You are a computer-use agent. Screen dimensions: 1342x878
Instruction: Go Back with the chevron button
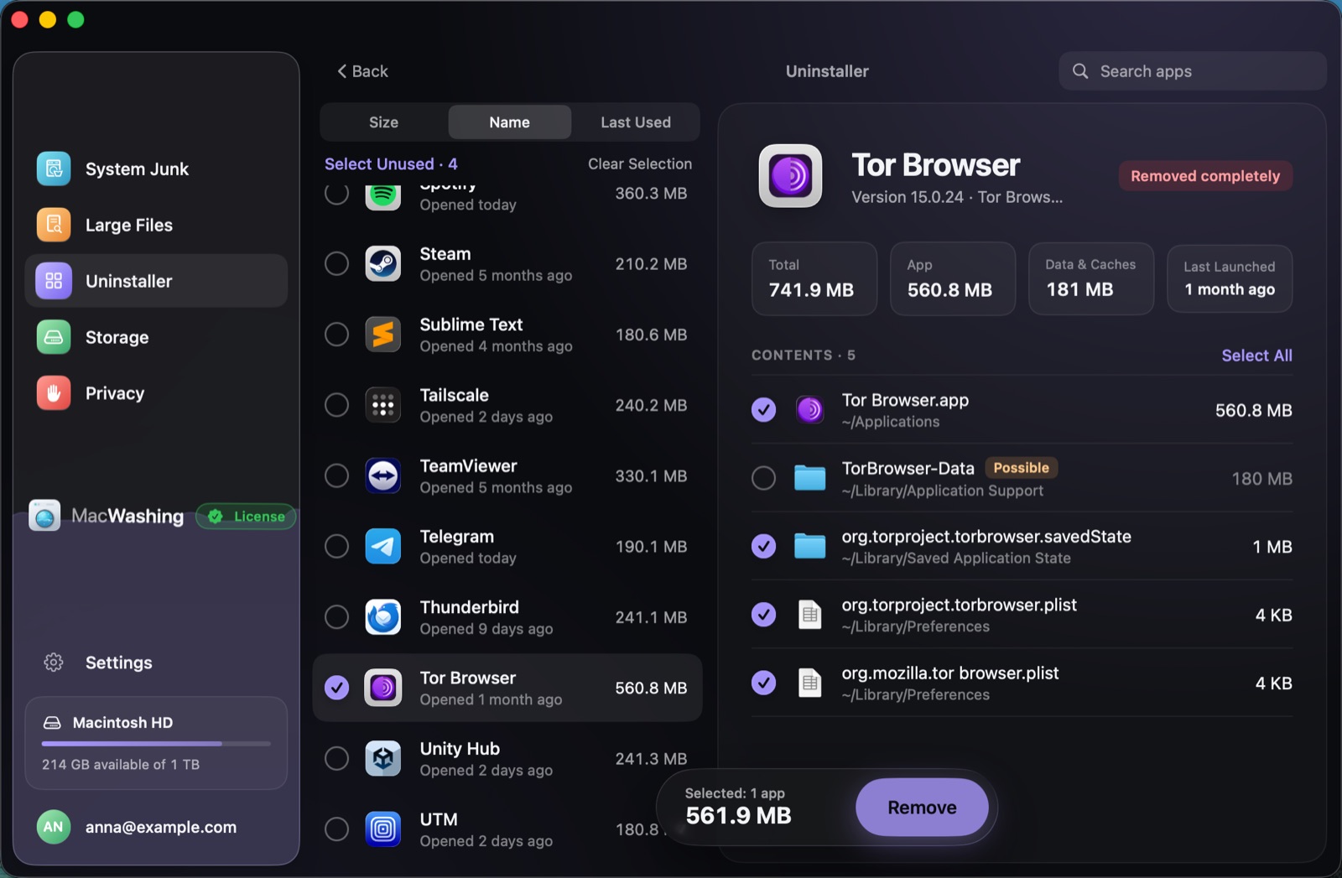(362, 71)
